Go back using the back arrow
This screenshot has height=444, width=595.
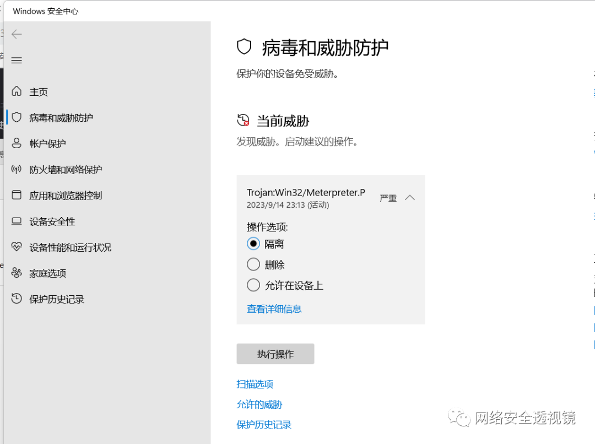click(17, 34)
